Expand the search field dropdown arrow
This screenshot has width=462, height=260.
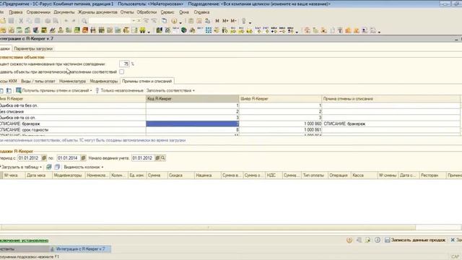pos(134,21)
